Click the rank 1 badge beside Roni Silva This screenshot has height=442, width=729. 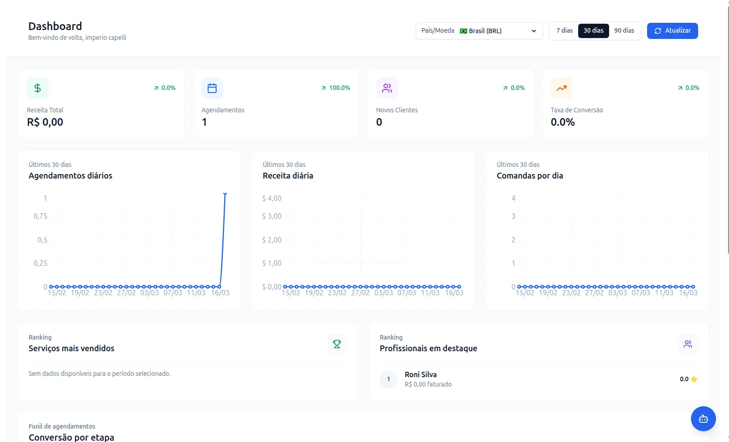coord(389,379)
